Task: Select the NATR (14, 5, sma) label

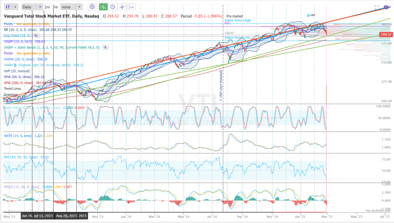Action: 18,136
